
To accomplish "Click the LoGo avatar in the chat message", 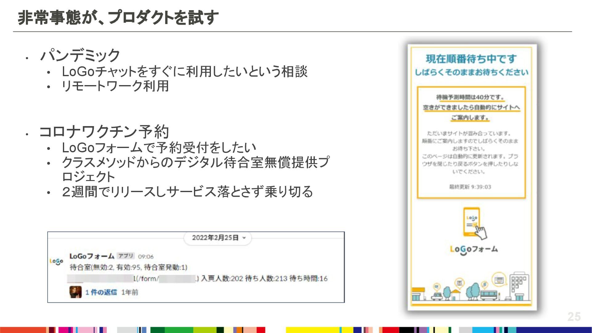I will point(56,261).
